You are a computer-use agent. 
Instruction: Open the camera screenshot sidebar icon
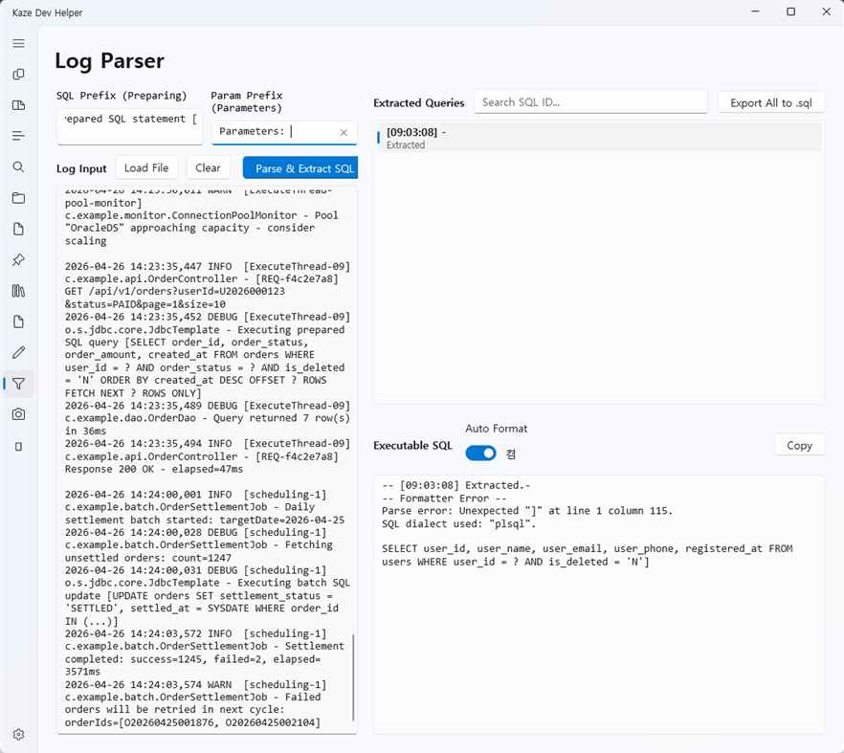tap(19, 414)
